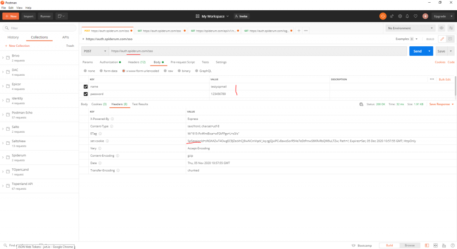
Task: Click info icon next to X-Powered-By
Action: pyautogui.click(x=112, y=119)
